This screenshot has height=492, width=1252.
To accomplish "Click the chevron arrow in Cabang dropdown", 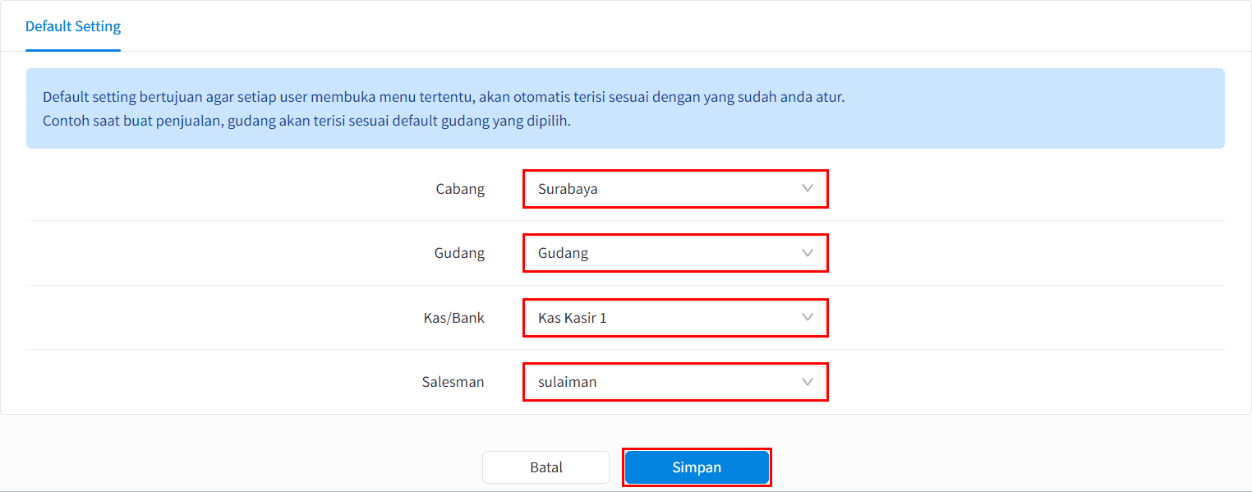I will pyautogui.click(x=807, y=188).
